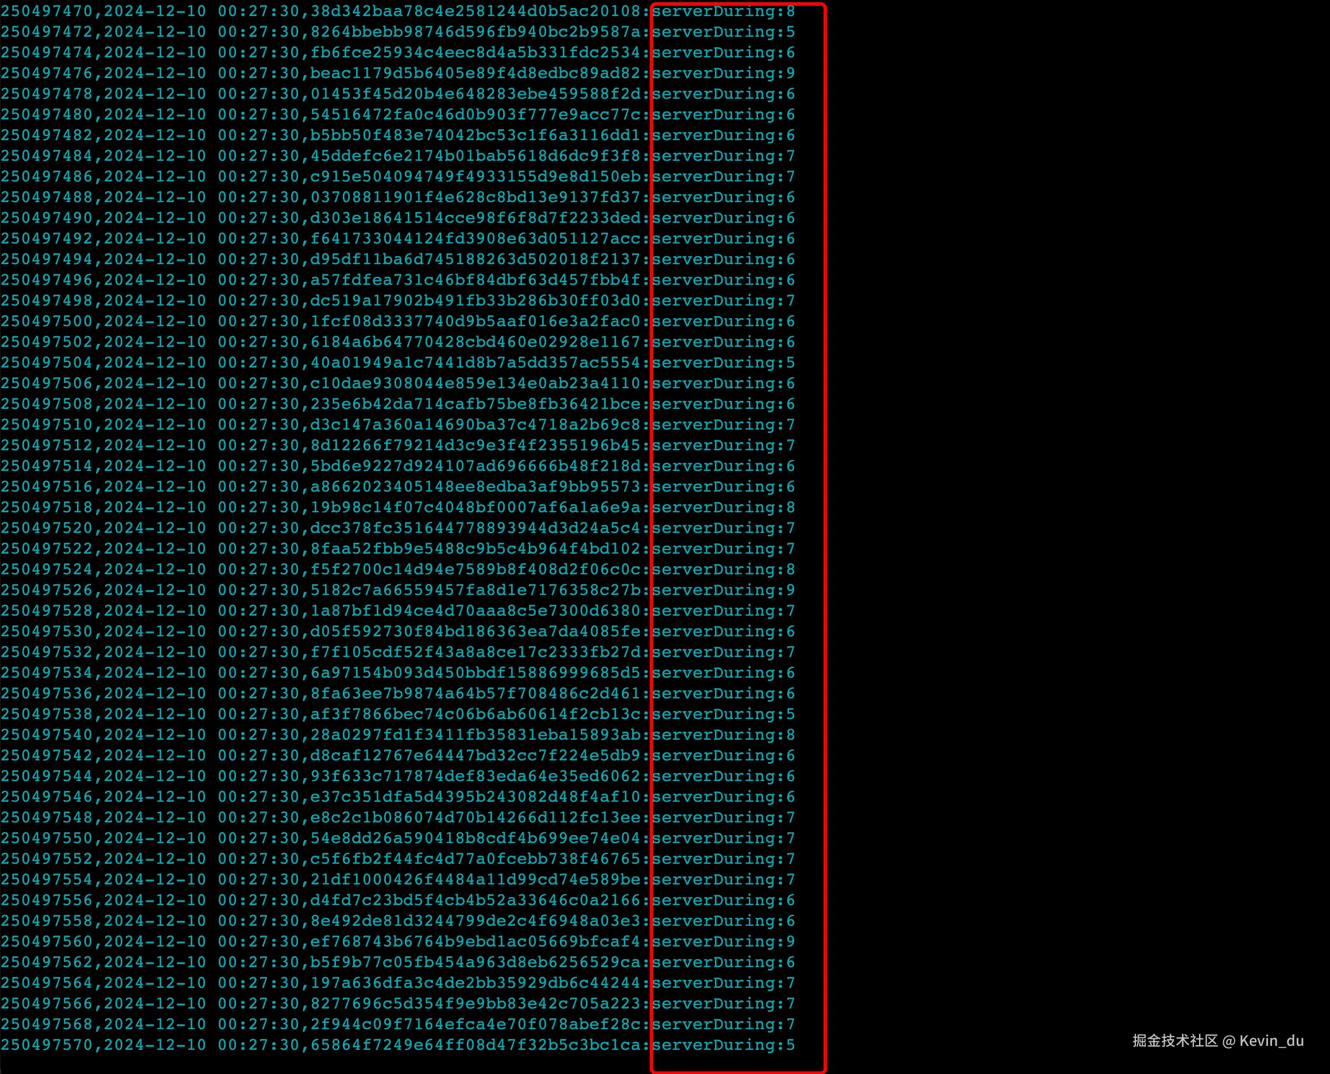Click serverDuring:5 on line 250497538
1330x1074 pixels.
723,714
